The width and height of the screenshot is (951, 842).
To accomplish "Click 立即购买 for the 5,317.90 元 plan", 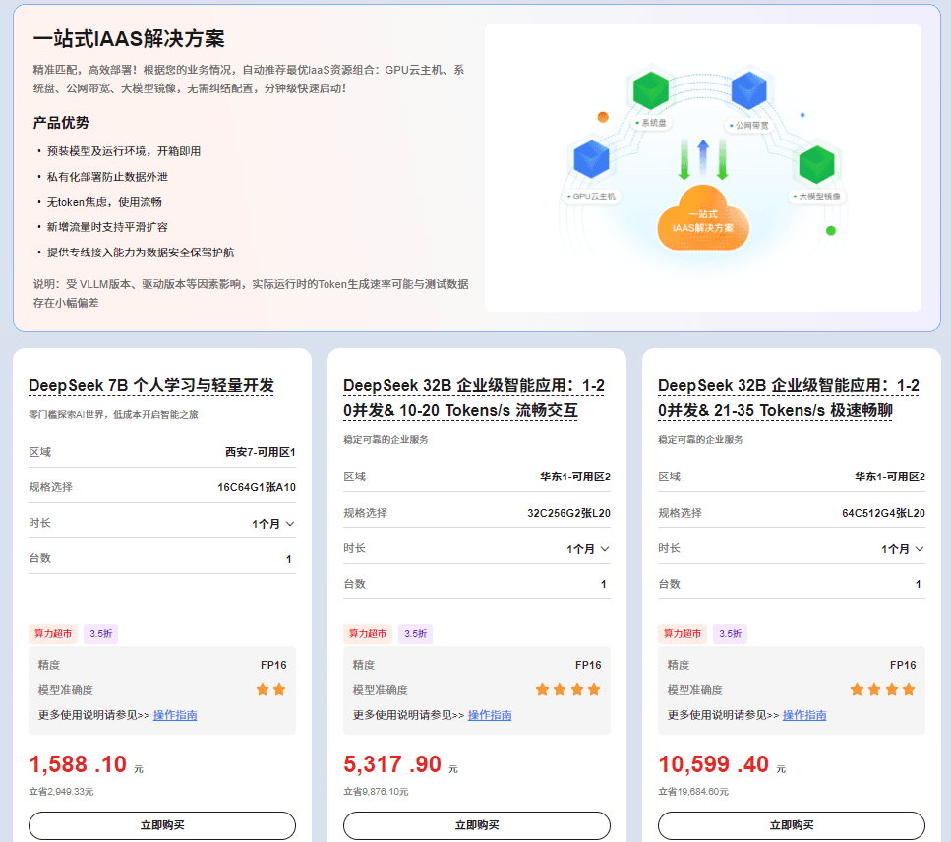I will 477,825.
